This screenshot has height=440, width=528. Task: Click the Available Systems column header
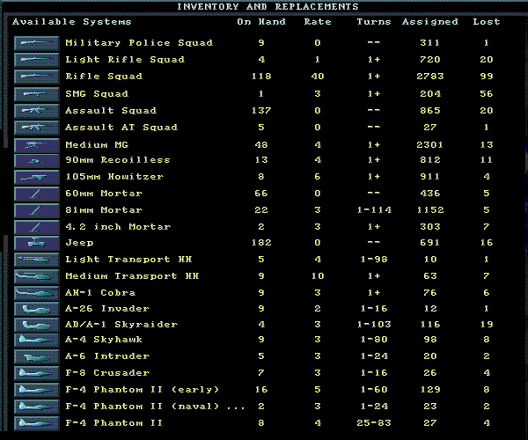coord(72,22)
